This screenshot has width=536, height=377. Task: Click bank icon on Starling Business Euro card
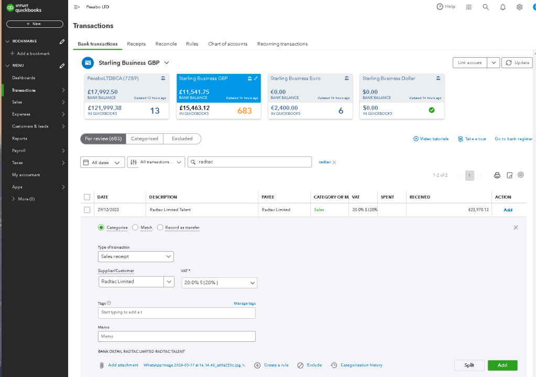(x=347, y=78)
